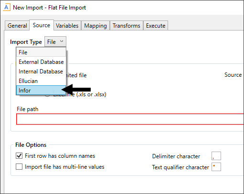The height and width of the screenshot is (194, 244).
Task: Open the Transforms tab
Action: (127, 25)
